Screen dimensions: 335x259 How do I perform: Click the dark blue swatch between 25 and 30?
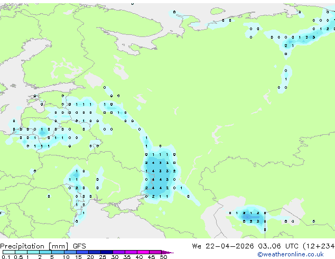click(107, 252)
